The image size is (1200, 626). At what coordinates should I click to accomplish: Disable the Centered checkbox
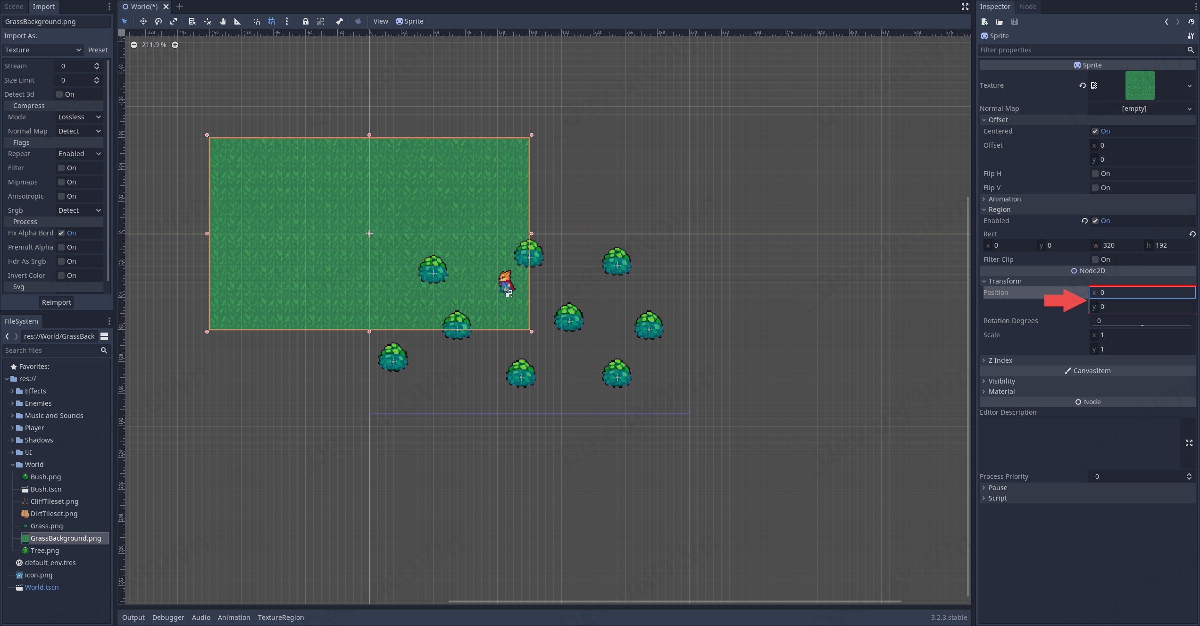click(1095, 131)
